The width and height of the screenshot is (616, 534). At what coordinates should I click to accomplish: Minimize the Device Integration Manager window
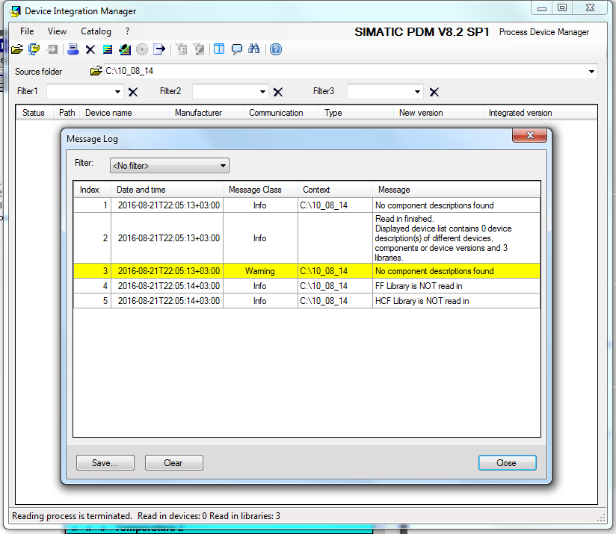tap(542, 8)
